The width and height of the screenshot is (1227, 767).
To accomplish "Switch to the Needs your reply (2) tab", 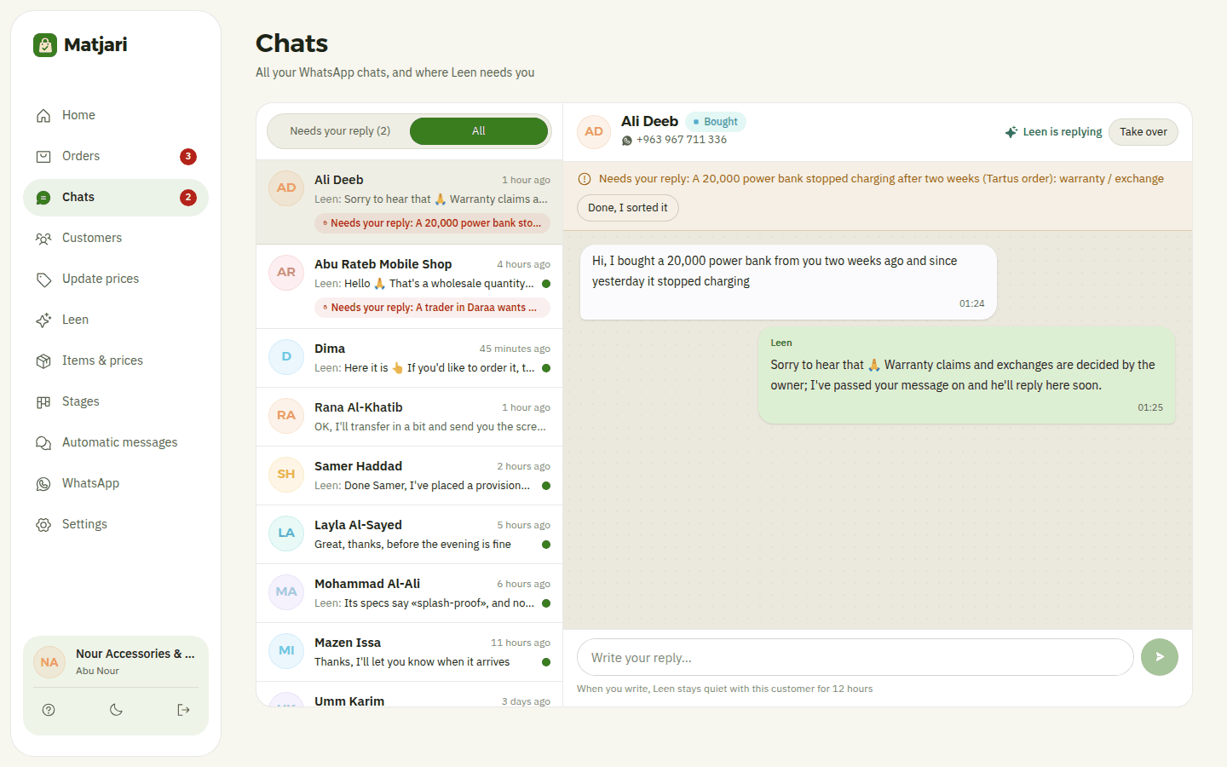I will pos(340,131).
